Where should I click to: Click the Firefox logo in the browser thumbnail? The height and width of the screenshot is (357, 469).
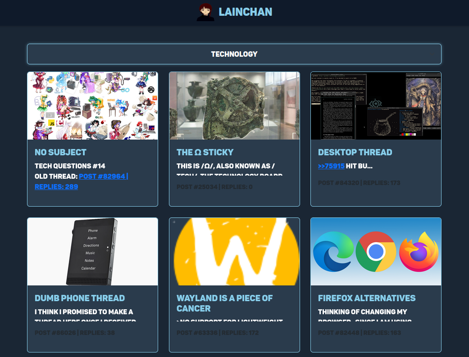(x=419, y=251)
